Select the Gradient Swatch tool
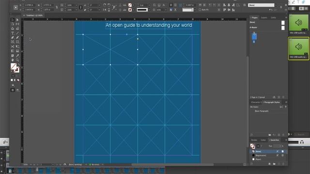Viewport: 310px width, 174px height. click(13, 51)
